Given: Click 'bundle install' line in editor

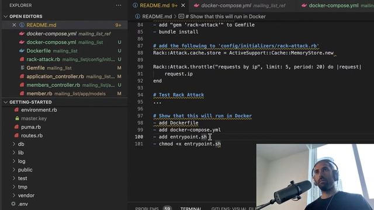Looking at the screenshot, I should point(175,32).
